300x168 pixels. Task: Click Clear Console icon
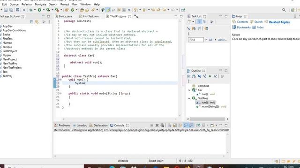coord(170,126)
